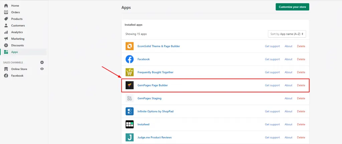Delete GemPages Staging app
Viewport: 342px width, 144px height.
pyautogui.click(x=301, y=98)
